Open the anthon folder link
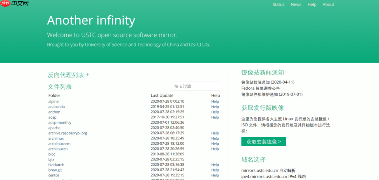 click(x=54, y=112)
